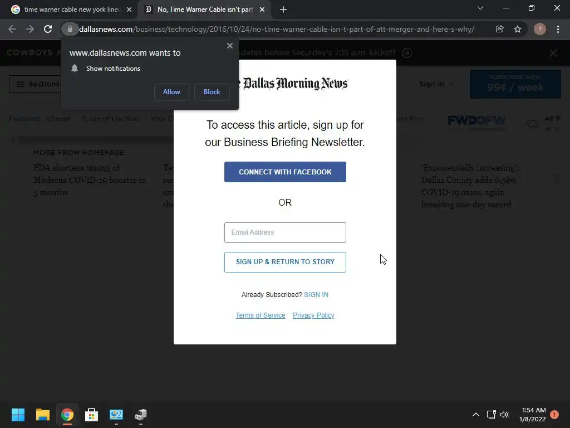The width and height of the screenshot is (570, 428).
Task: Expand the Sign In dropdown in header
Action: pyautogui.click(x=436, y=84)
